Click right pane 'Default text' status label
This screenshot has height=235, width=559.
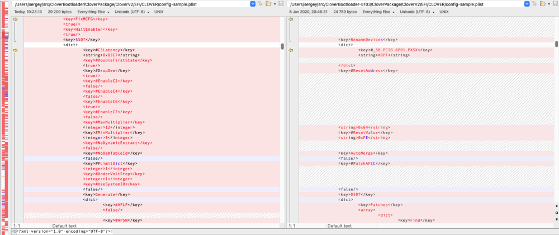pos(339,226)
